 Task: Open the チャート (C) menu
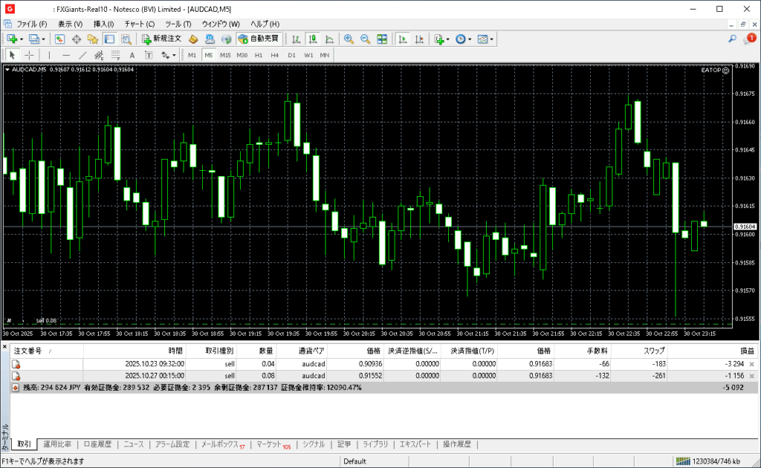(x=139, y=24)
